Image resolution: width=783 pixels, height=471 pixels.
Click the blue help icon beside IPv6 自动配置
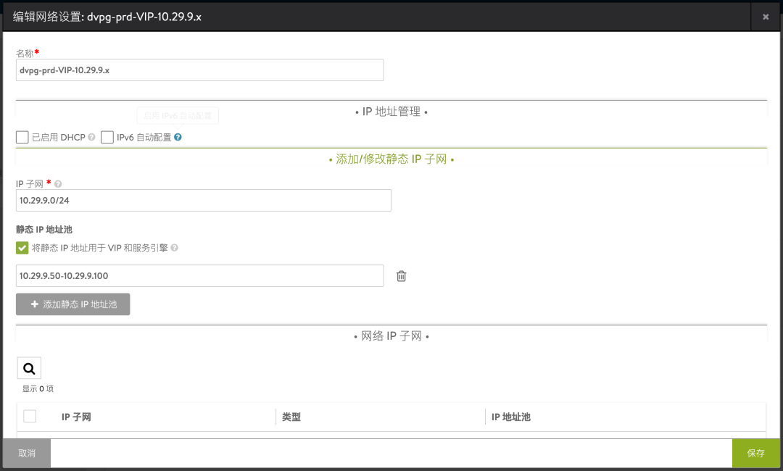pyautogui.click(x=178, y=137)
